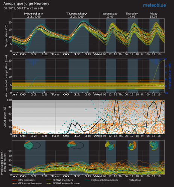174x187 pixels.
Task: Click the "Wind speed (km/h)" axis label
Action: 2,163
